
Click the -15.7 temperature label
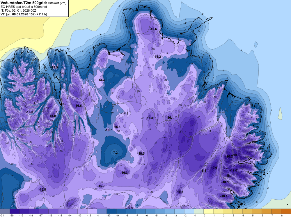coord(101,186)
